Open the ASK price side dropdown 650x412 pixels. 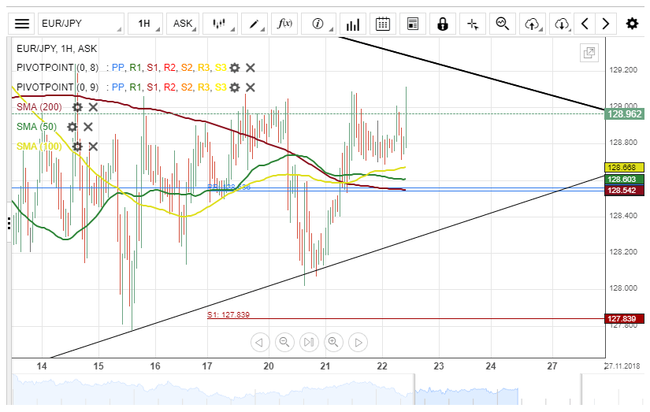pyautogui.click(x=184, y=24)
